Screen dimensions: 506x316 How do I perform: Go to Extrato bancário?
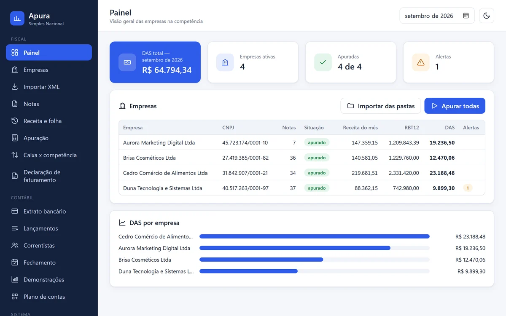tap(49, 212)
